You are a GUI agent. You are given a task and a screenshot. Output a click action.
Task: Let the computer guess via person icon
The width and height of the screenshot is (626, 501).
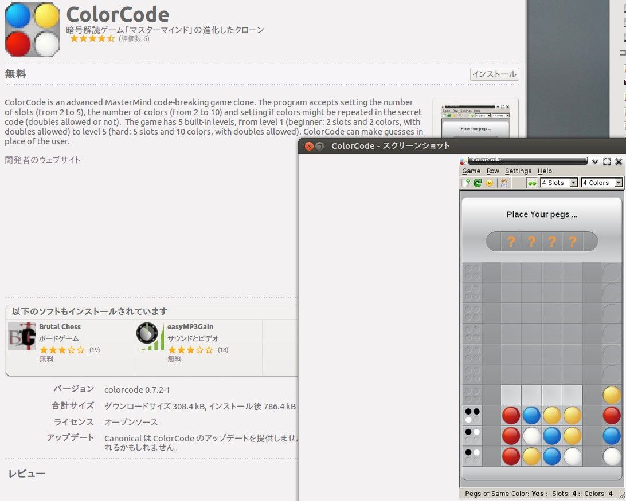504,183
